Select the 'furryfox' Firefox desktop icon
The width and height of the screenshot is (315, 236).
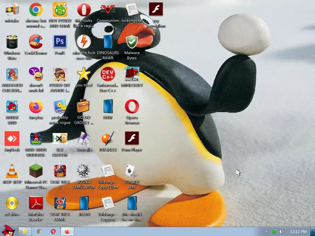[x=36, y=106]
